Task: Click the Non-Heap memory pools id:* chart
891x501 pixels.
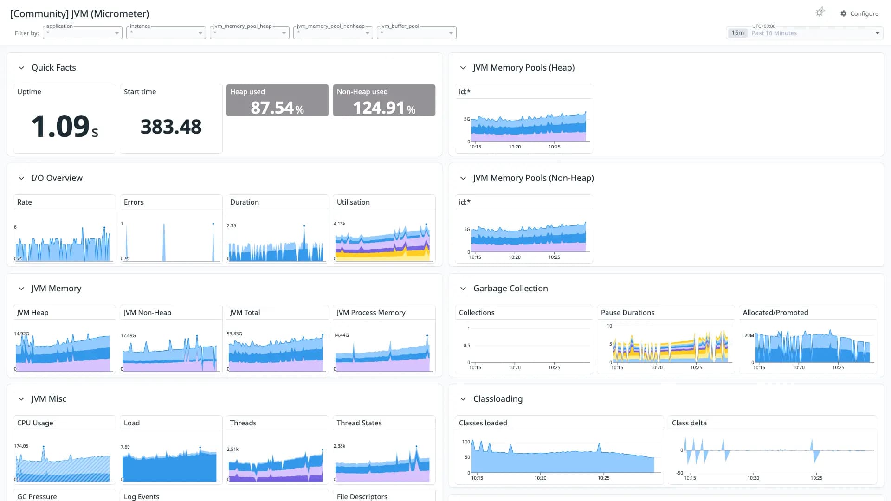Action: (524, 237)
